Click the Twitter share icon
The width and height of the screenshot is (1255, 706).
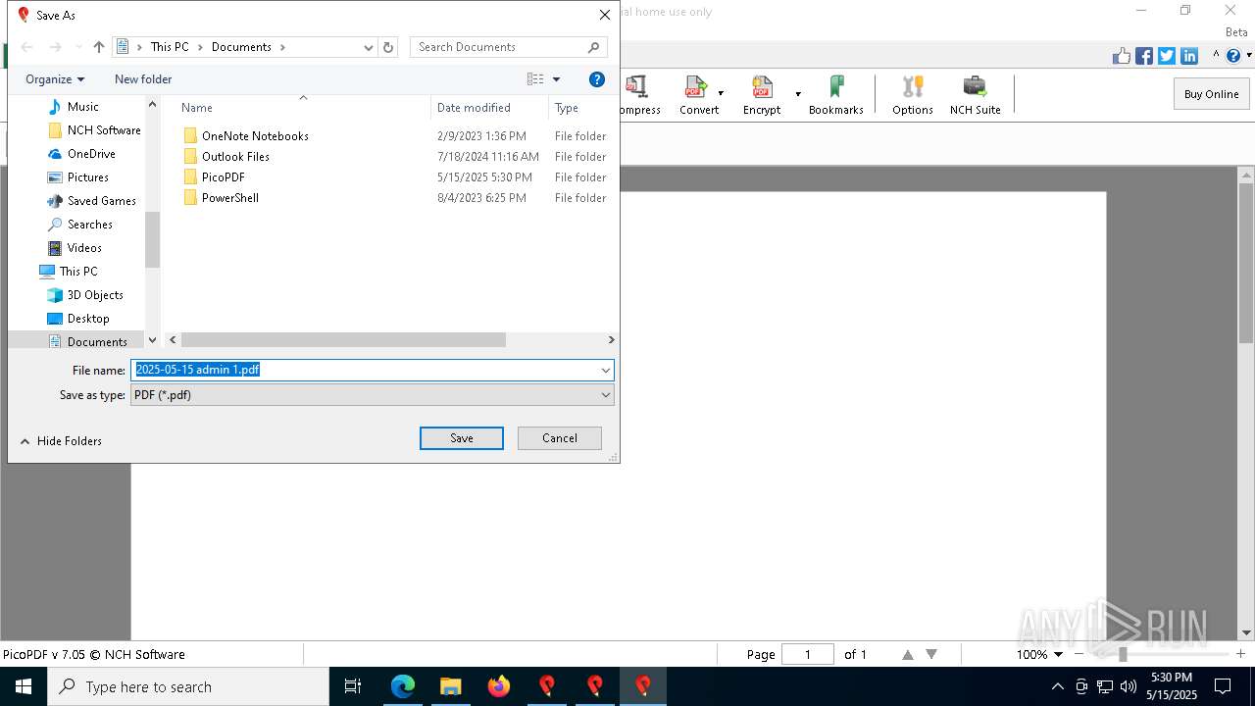1167,56
